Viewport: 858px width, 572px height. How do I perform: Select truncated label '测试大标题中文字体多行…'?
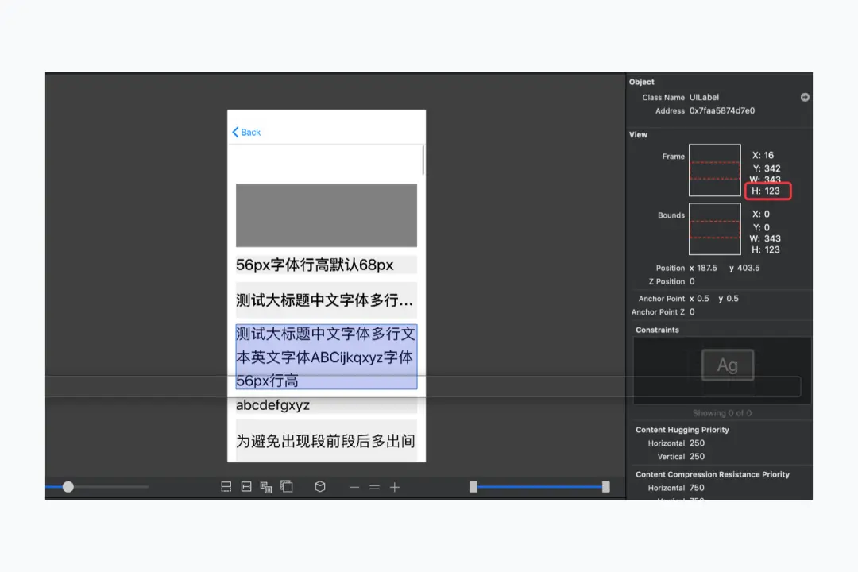click(x=327, y=300)
